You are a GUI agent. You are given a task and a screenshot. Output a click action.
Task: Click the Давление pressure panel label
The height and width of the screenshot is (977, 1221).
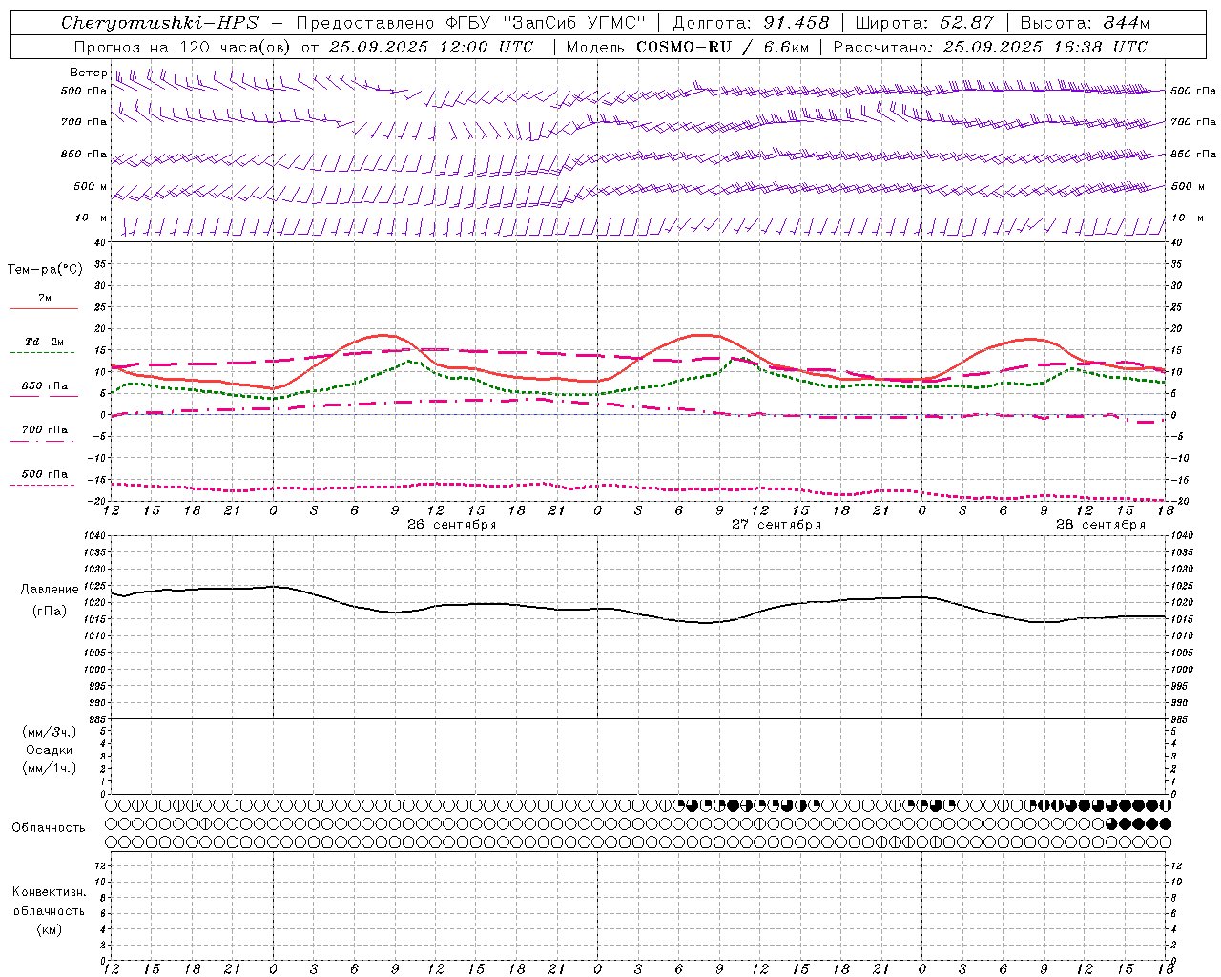point(50,590)
